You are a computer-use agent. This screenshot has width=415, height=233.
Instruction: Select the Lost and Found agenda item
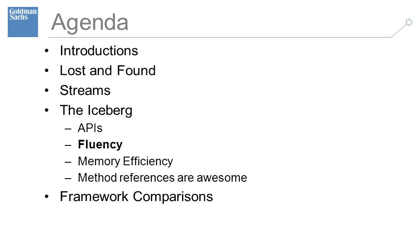coord(108,70)
